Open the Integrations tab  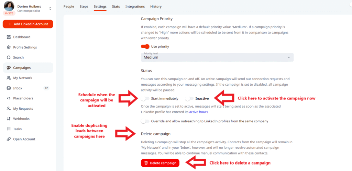pos(135,7)
